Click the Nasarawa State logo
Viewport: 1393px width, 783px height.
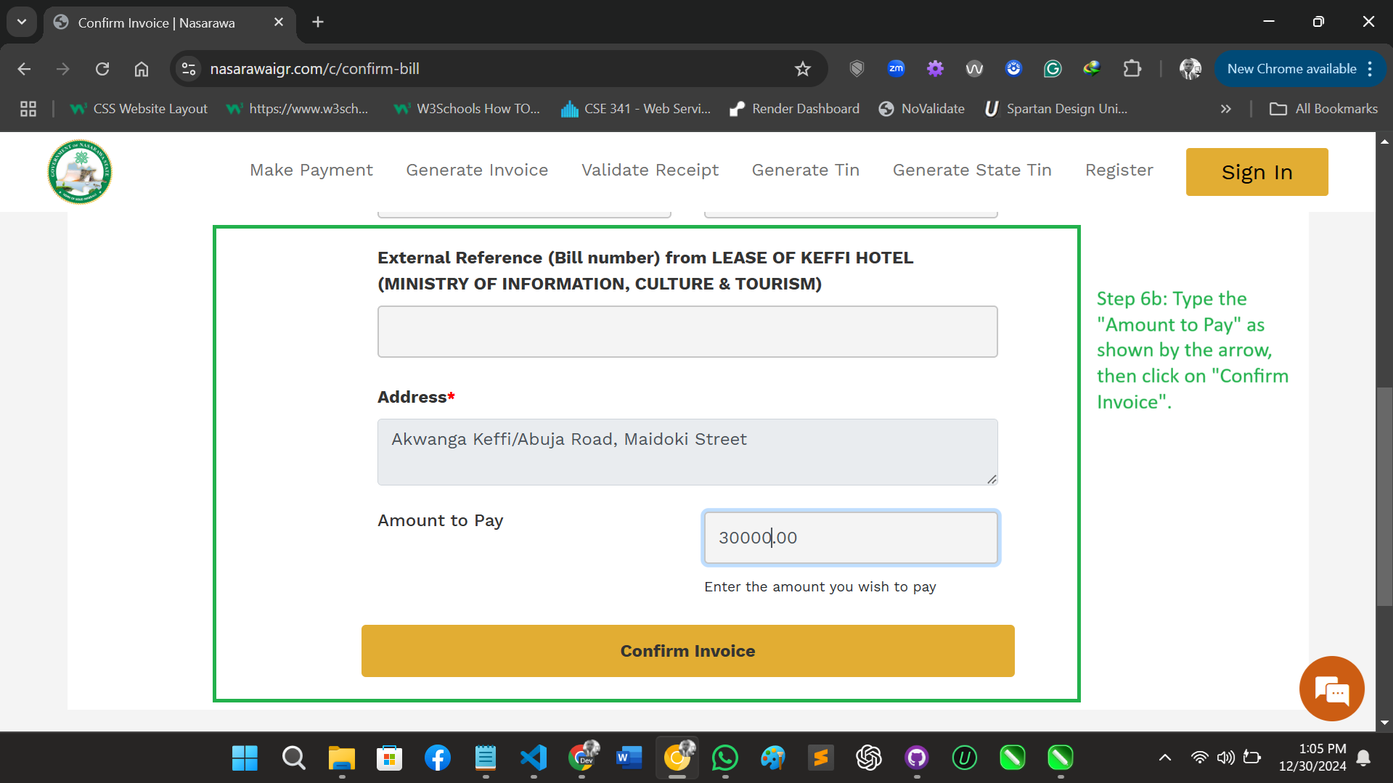[x=80, y=172]
